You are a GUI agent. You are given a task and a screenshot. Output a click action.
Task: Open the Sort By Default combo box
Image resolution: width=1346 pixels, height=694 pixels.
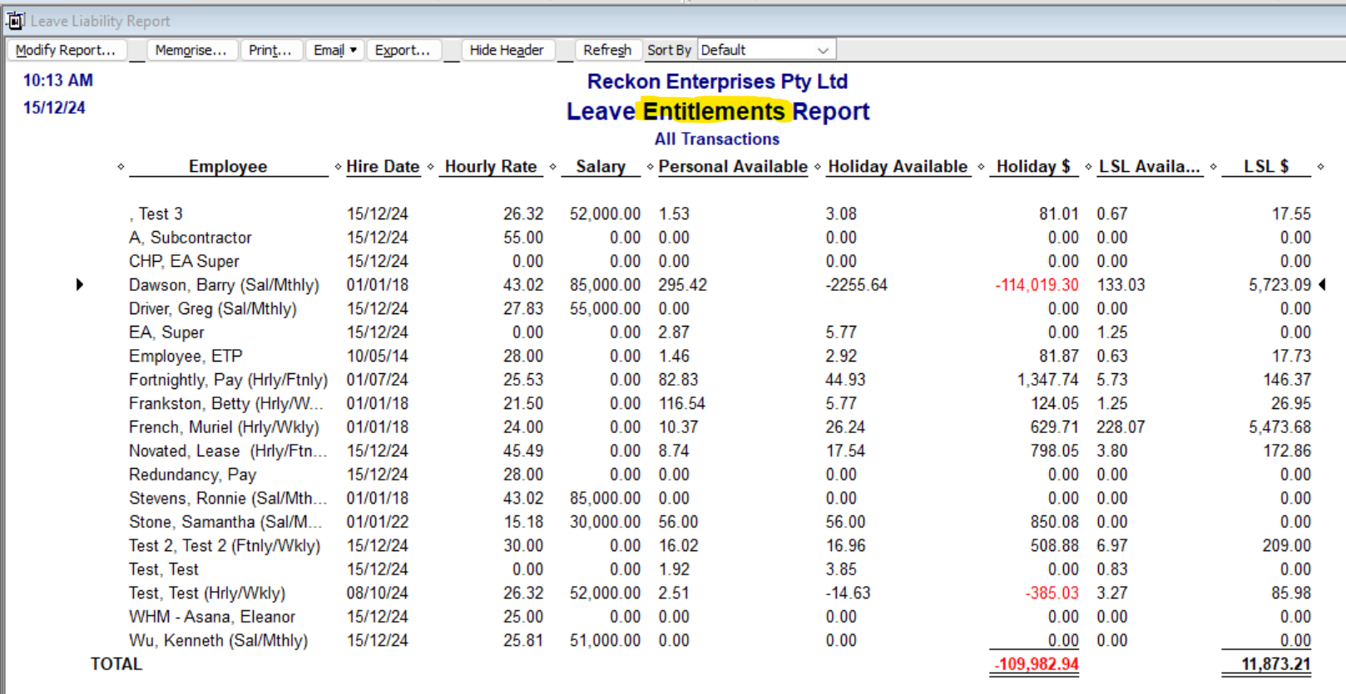point(765,50)
